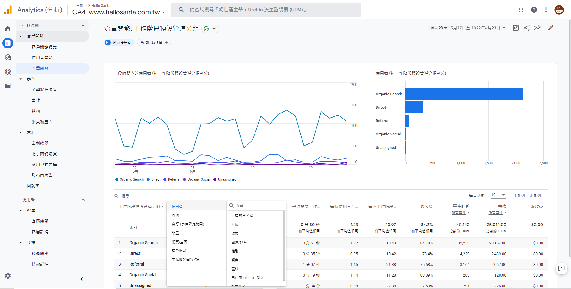Select 裝置 in dimension category list

(x=196, y=233)
